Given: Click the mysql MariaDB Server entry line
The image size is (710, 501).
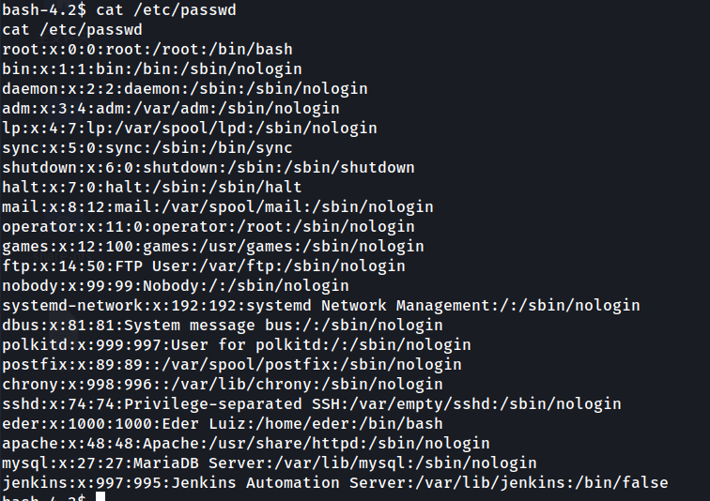Looking at the screenshot, I should coord(269,463).
